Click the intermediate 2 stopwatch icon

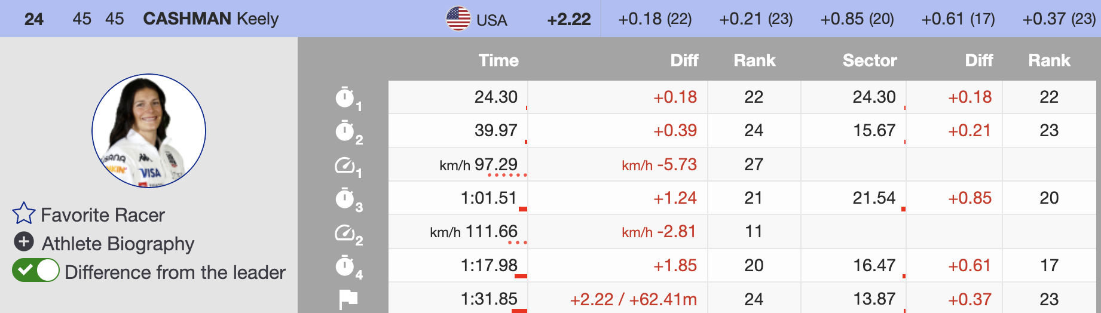click(x=345, y=130)
